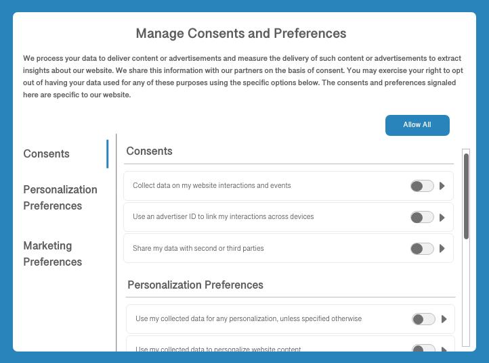
Task: Expand 'Collect data on my website interactions' details arrow
Action: point(442,186)
